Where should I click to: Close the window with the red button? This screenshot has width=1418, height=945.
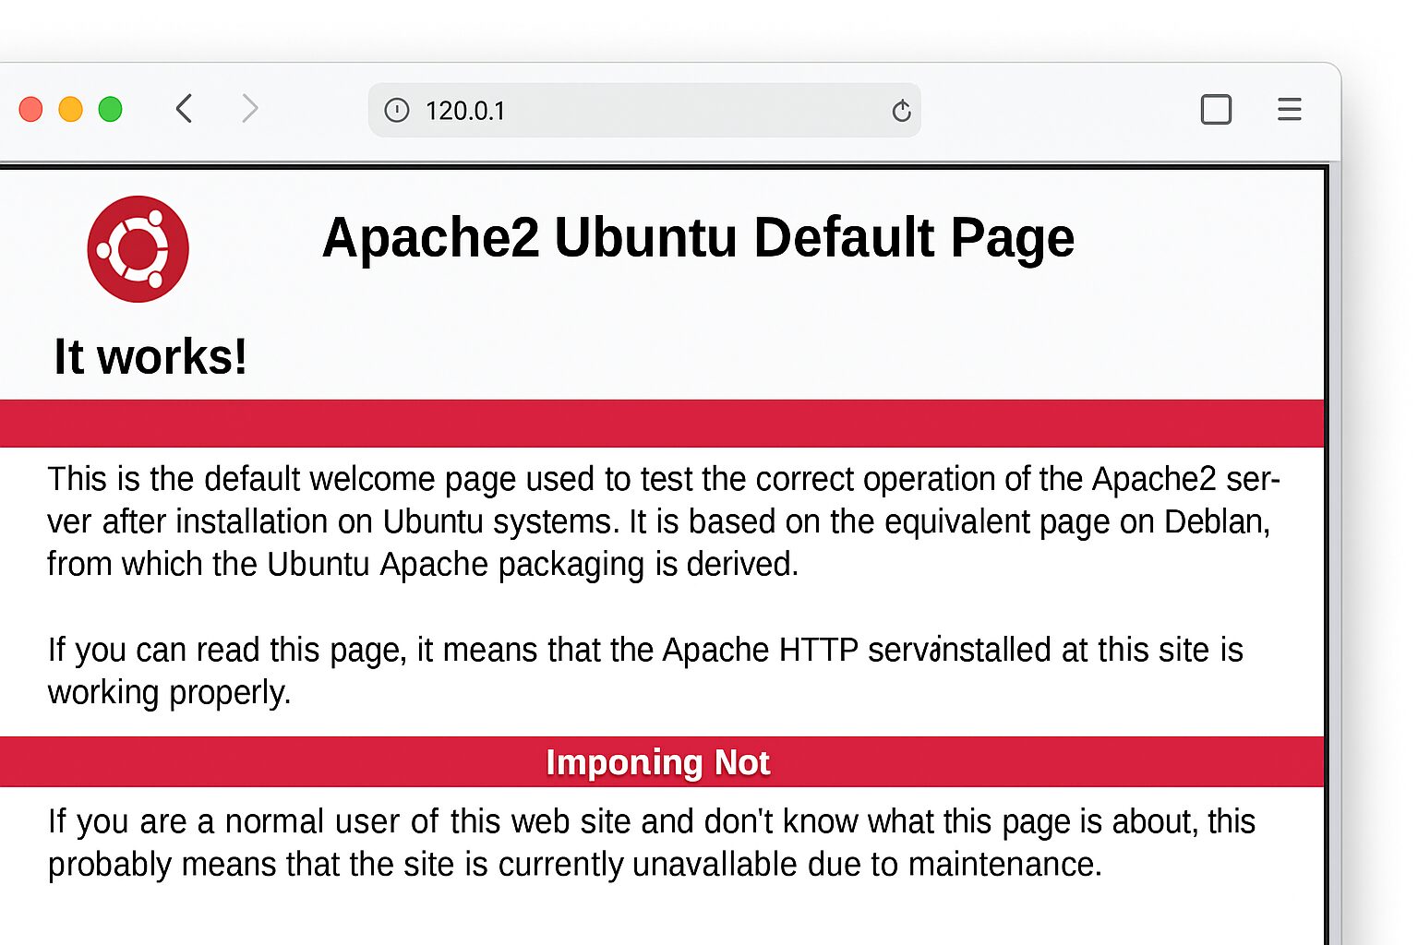coord(30,109)
